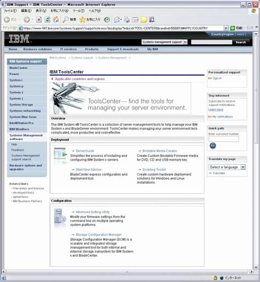Open the ファイル (File) menu
This screenshot has height=282, width=260.
pyautogui.click(x=10, y=11)
